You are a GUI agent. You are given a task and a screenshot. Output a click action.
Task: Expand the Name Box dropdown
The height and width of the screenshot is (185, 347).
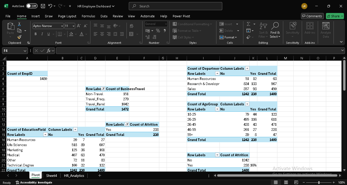click(x=25, y=51)
